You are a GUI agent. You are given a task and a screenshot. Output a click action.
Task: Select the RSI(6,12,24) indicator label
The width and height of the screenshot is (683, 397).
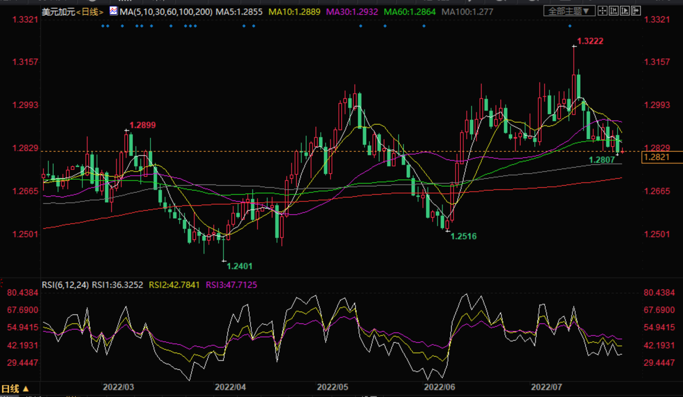click(65, 285)
